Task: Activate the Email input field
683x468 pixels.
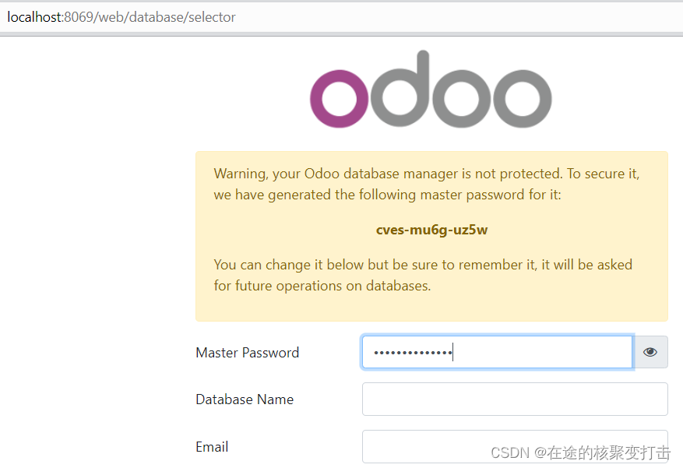Action: click(x=515, y=446)
